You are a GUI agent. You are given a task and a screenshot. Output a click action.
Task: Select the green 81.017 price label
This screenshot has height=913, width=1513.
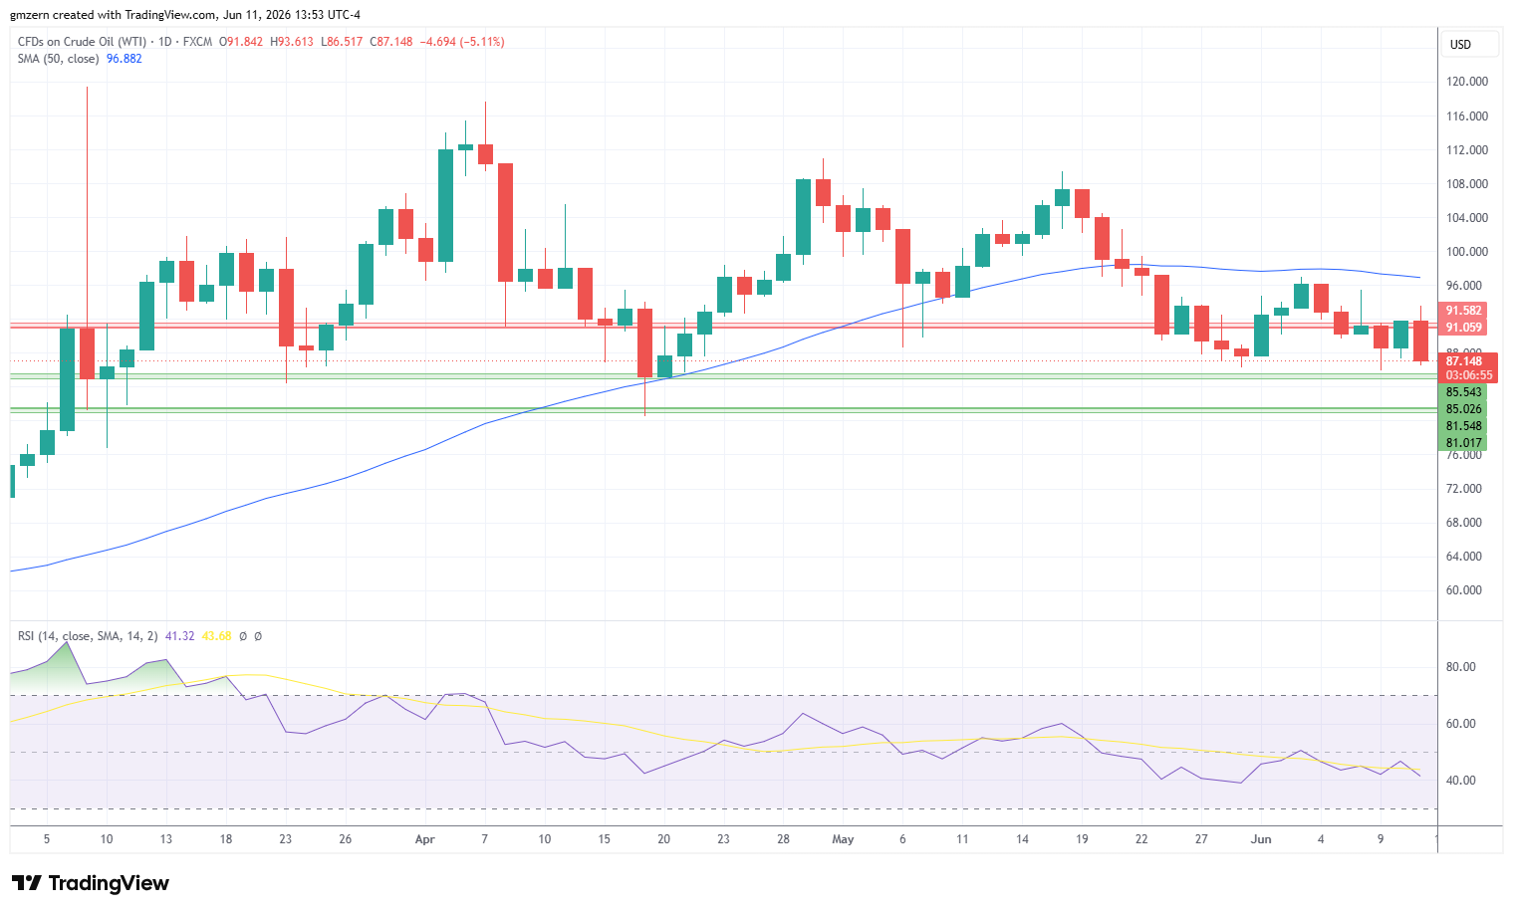coord(1463,443)
